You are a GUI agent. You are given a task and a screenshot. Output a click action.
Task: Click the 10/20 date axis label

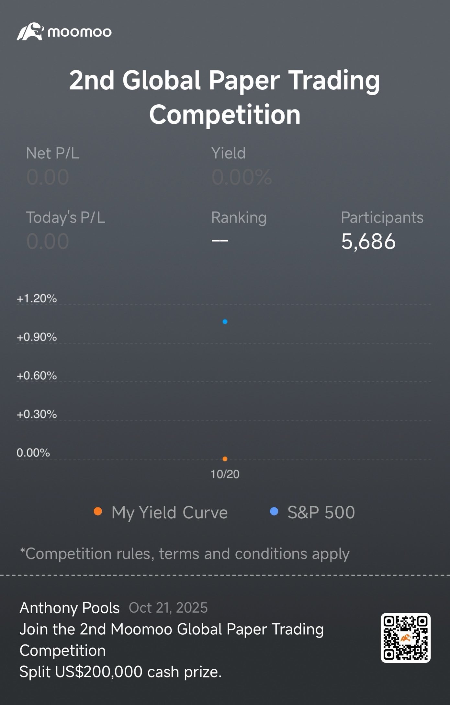pyautogui.click(x=225, y=474)
